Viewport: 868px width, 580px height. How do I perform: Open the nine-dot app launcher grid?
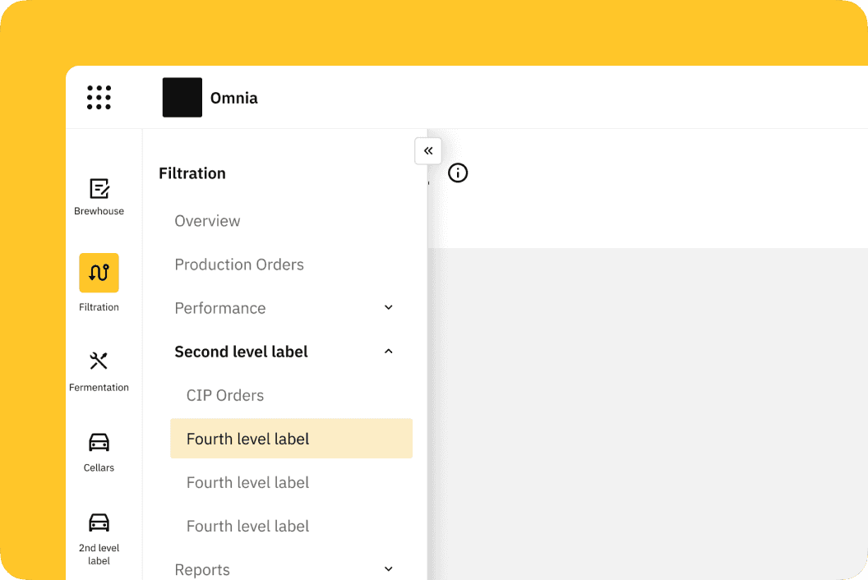tap(99, 98)
